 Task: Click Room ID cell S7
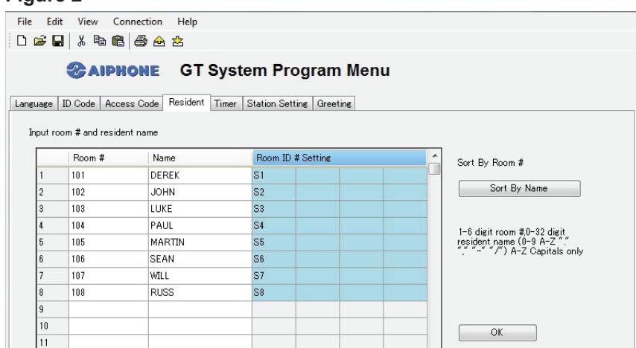(x=274, y=276)
